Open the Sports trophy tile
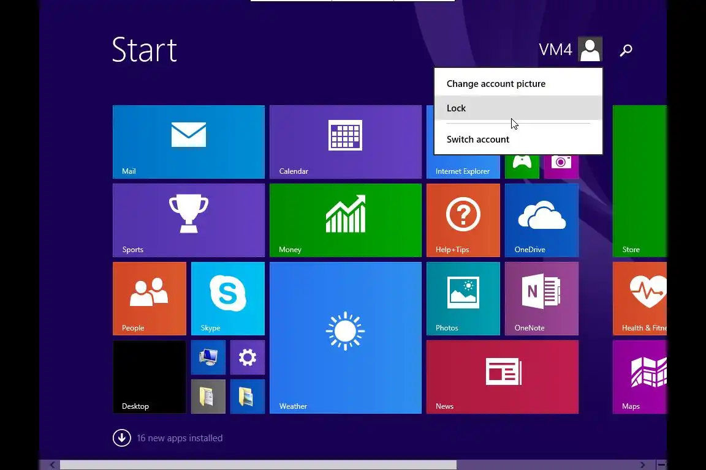The height and width of the screenshot is (470, 706). pos(189,220)
